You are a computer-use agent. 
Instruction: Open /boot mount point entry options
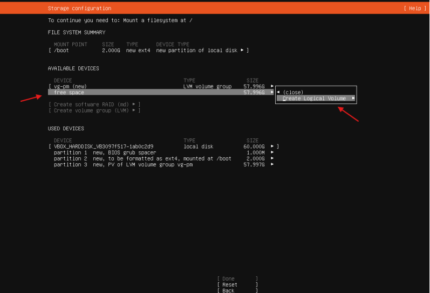(242, 50)
